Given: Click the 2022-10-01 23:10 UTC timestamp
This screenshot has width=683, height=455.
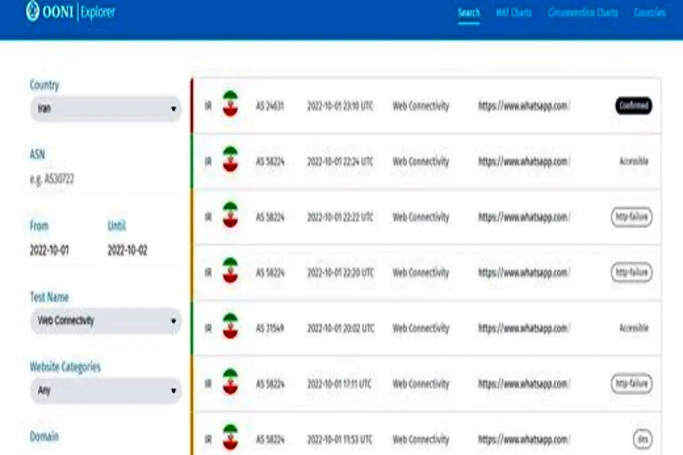Looking at the screenshot, I should tap(340, 106).
